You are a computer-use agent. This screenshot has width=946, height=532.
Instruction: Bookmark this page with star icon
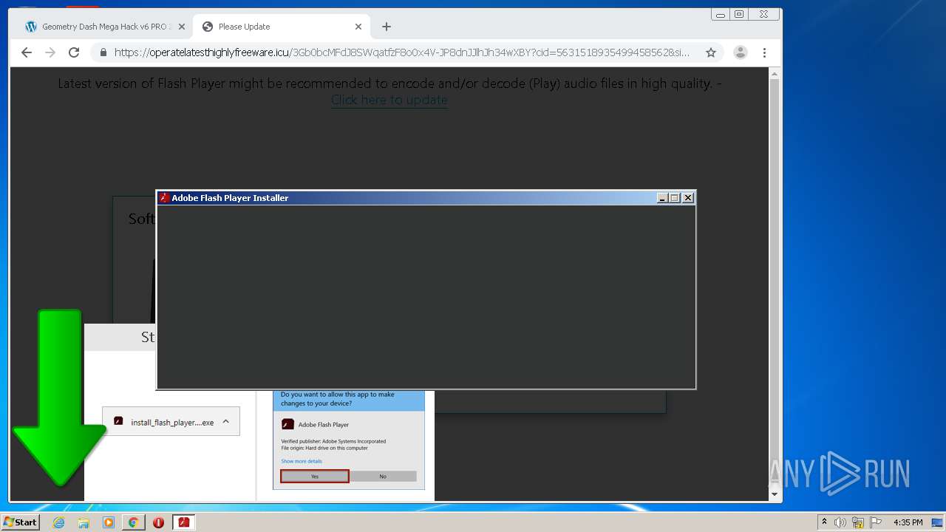click(x=711, y=52)
